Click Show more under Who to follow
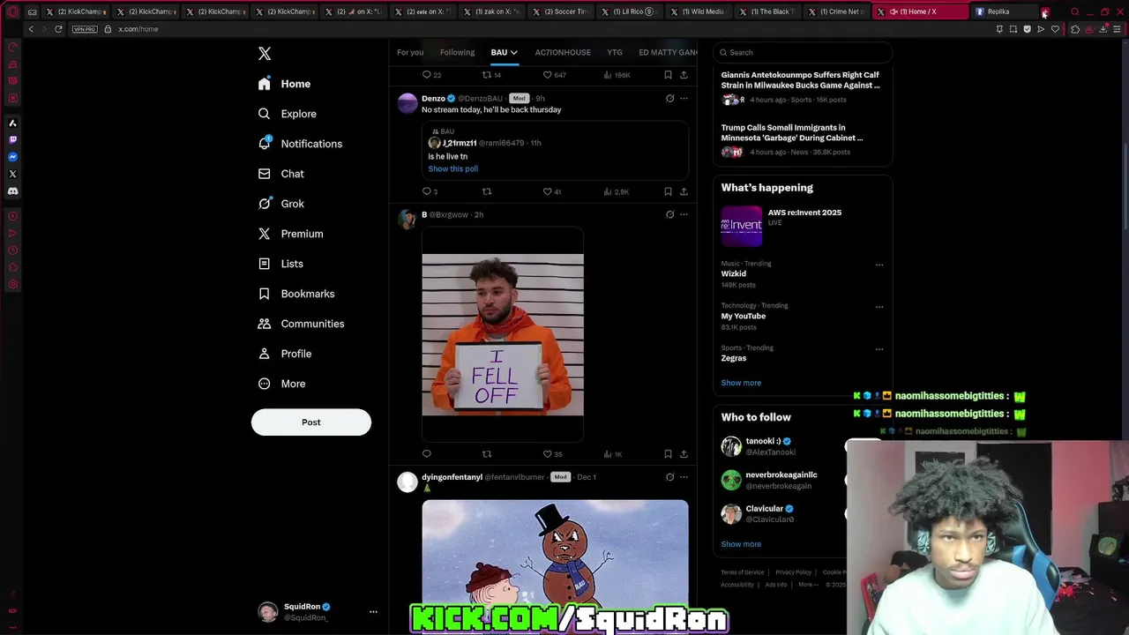 (x=741, y=544)
